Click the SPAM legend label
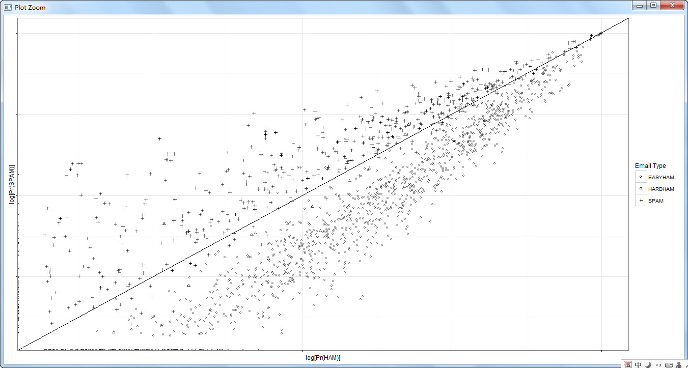This screenshot has width=688, height=368. click(656, 201)
